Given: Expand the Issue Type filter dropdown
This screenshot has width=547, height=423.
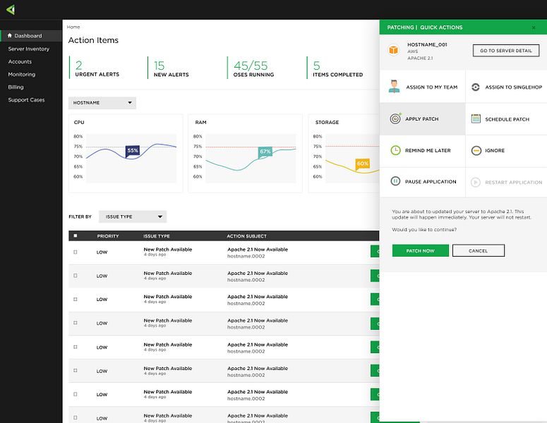Looking at the screenshot, I should (x=133, y=216).
